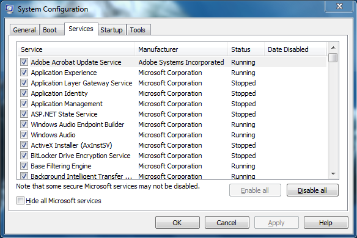Select the Services tab
Screen dimensions: 357x238
click(x=81, y=29)
